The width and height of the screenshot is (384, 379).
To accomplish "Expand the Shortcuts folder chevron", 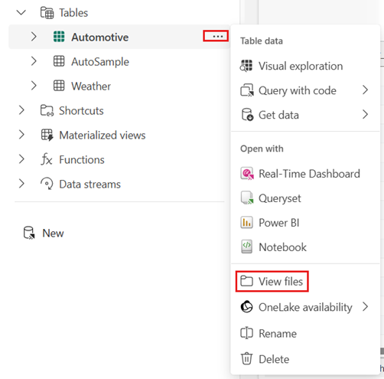I will pos(21,110).
